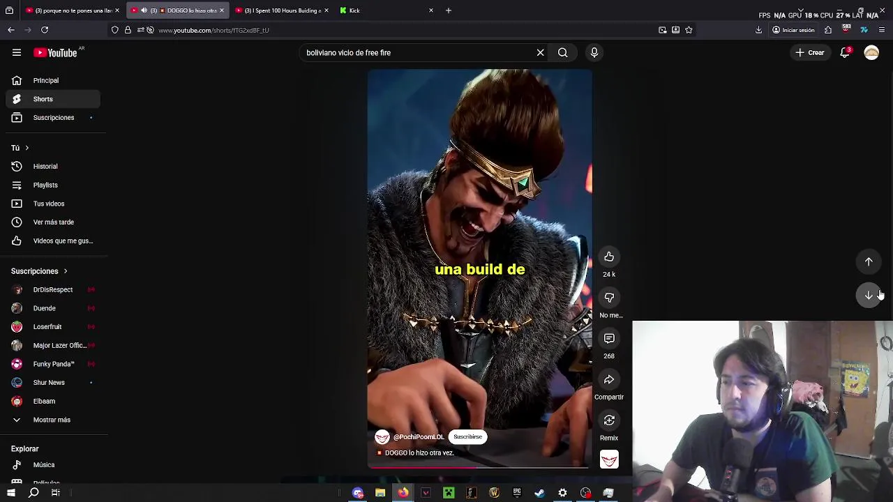Open the tracking protection shield icon

pos(115,30)
